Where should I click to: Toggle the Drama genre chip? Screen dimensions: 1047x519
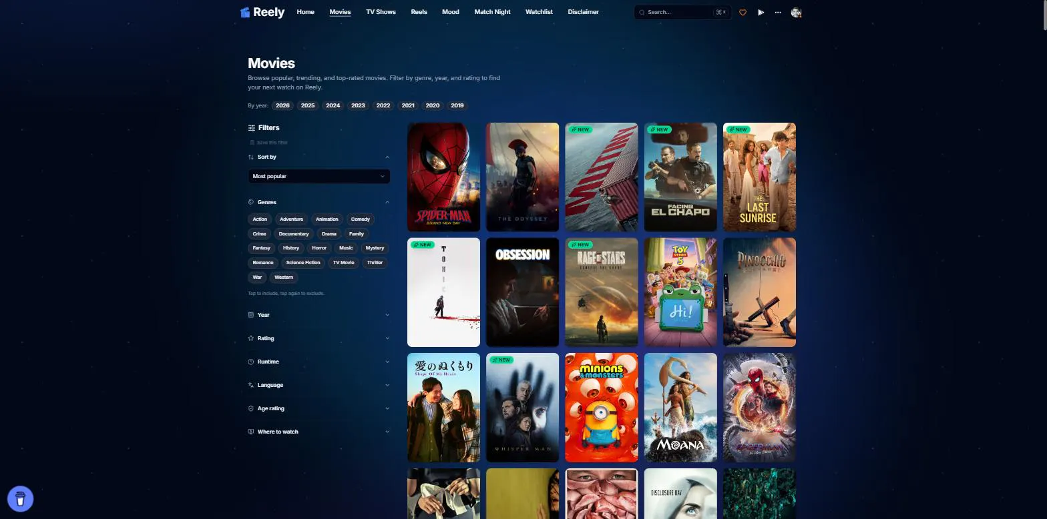[x=329, y=233]
